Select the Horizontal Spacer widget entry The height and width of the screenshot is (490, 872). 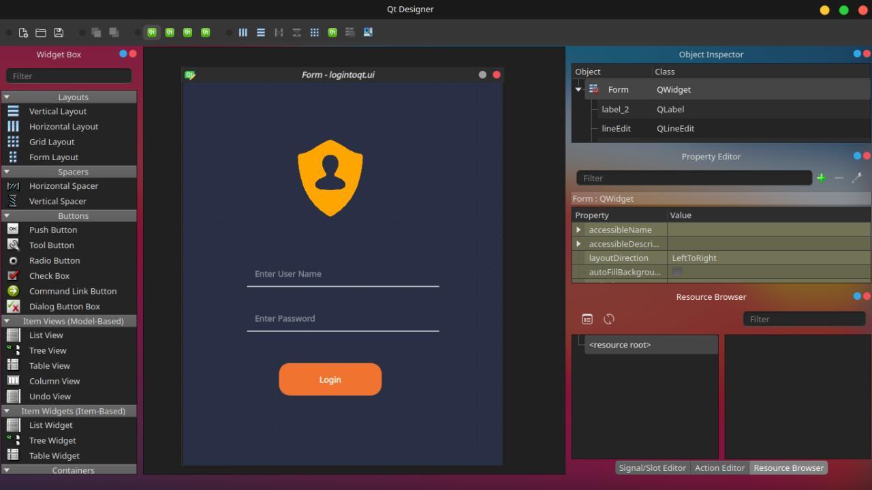pyautogui.click(x=63, y=186)
